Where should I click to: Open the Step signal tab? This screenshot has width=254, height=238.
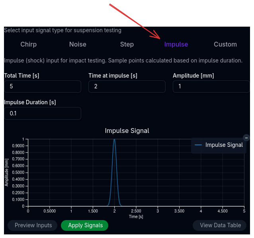pos(127,44)
